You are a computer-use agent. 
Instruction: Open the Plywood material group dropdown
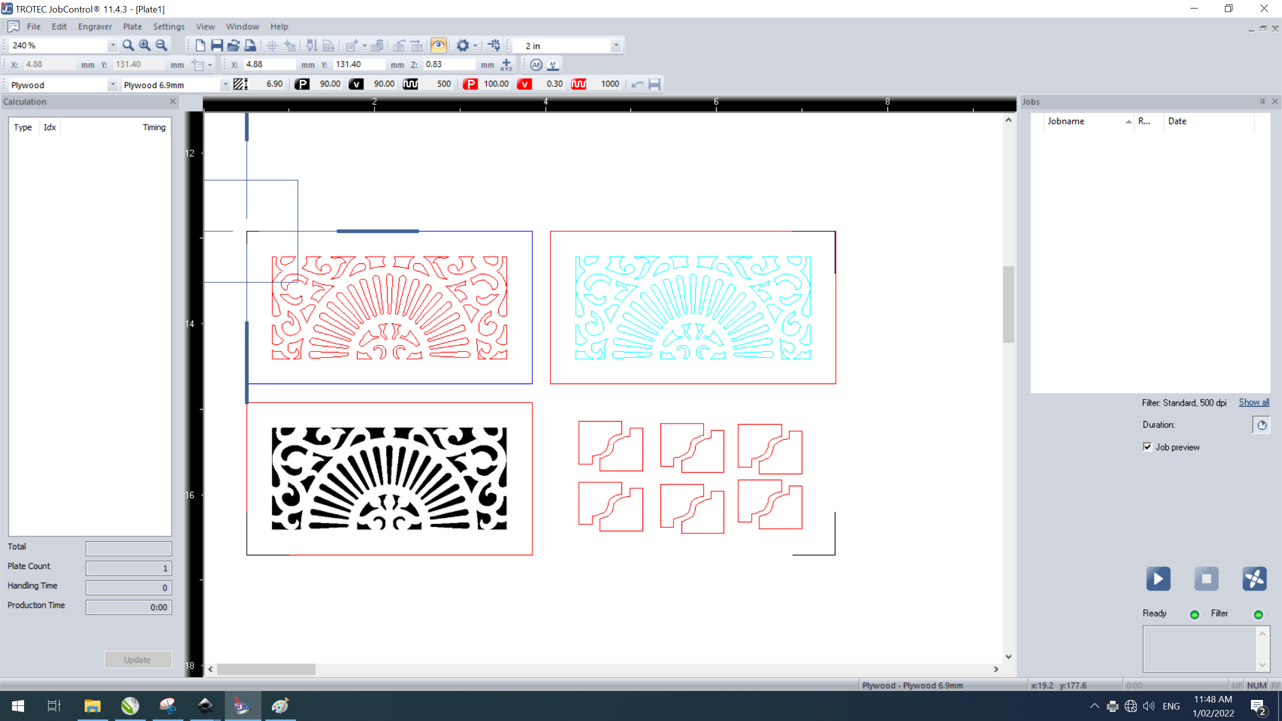coord(113,85)
